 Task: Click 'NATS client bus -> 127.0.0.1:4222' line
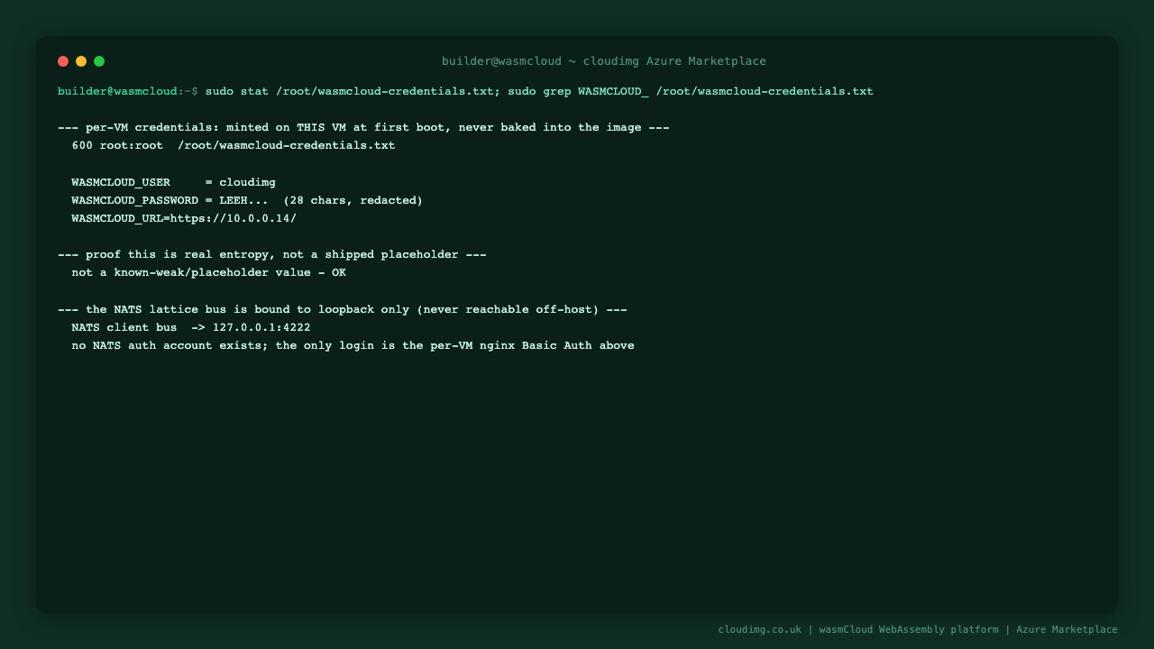191,327
